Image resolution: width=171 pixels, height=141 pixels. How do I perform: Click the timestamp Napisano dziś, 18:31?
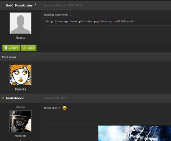pyautogui.click(x=56, y=98)
